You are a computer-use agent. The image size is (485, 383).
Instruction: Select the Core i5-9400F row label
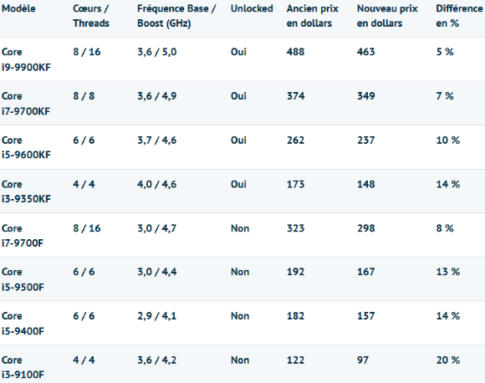pos(23,324)
